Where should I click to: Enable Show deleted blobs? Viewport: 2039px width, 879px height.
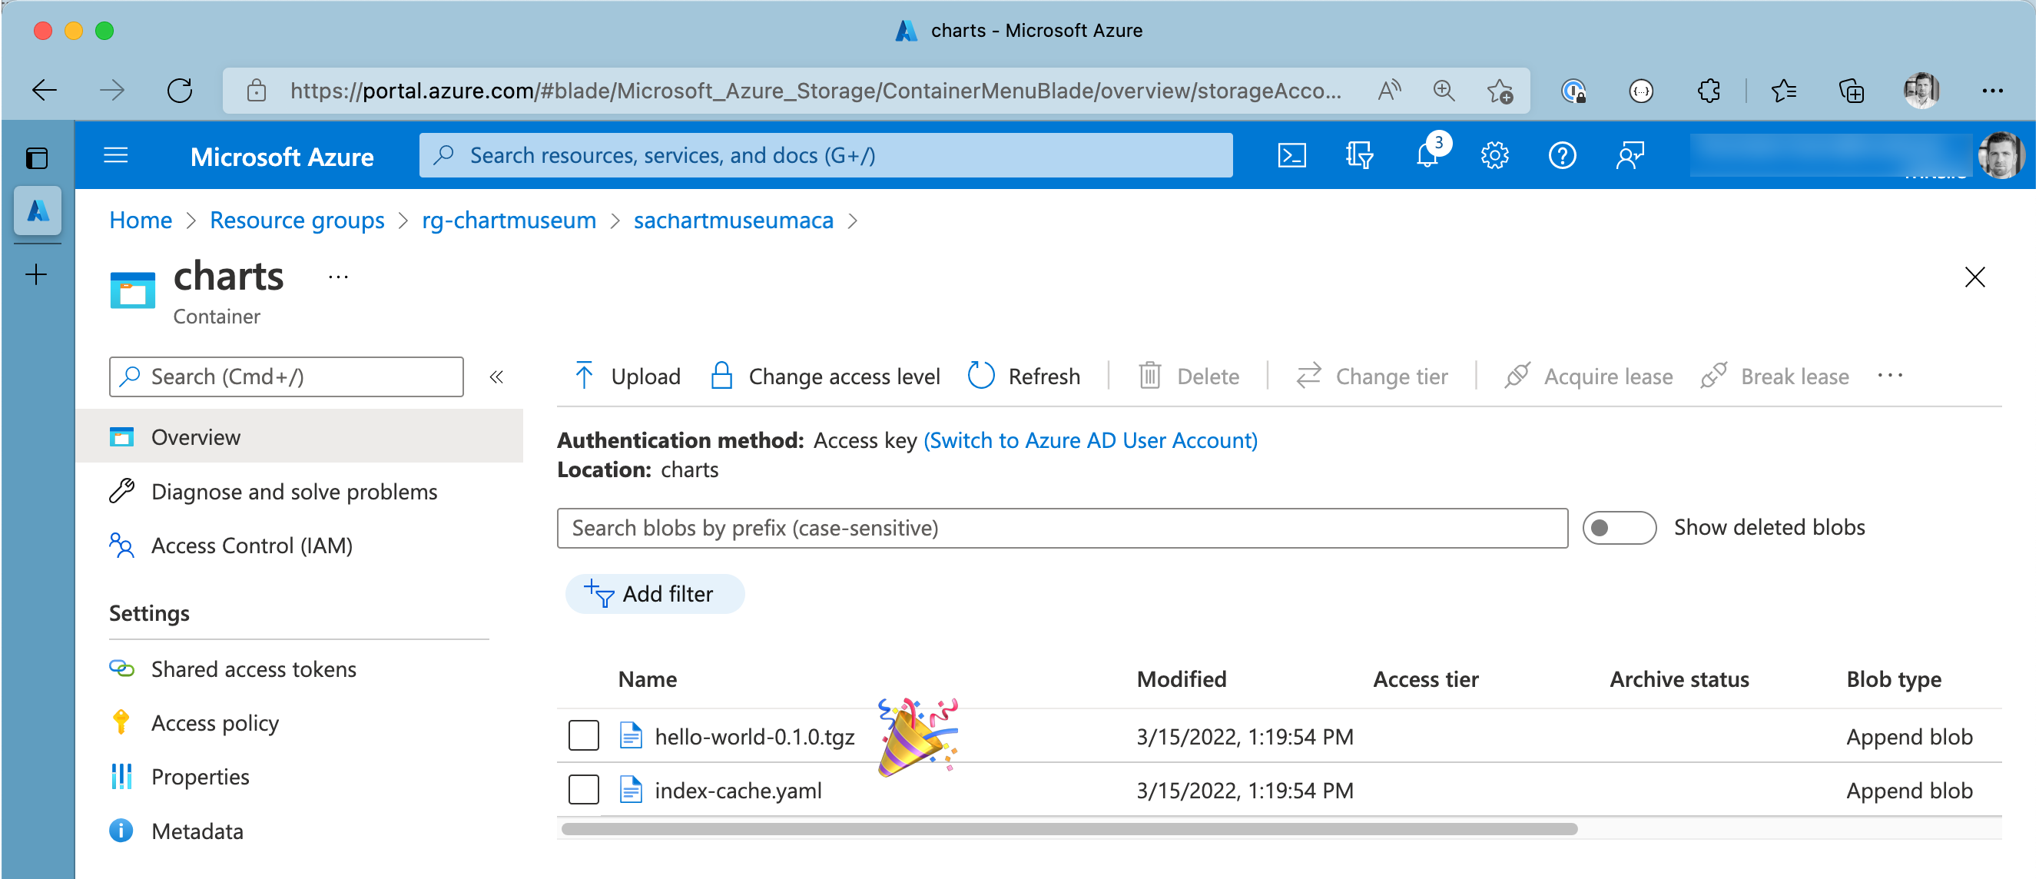1619,527
